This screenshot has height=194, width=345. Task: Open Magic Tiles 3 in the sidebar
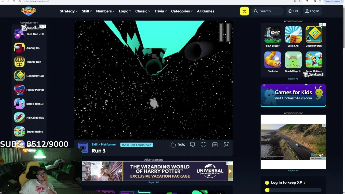click(x=29, y=104)
